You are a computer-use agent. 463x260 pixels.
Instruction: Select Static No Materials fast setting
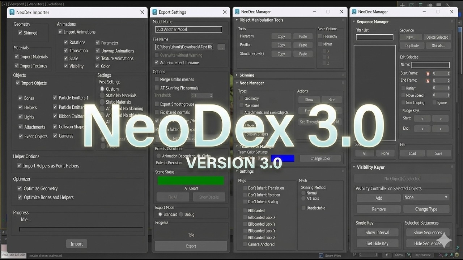102,95
